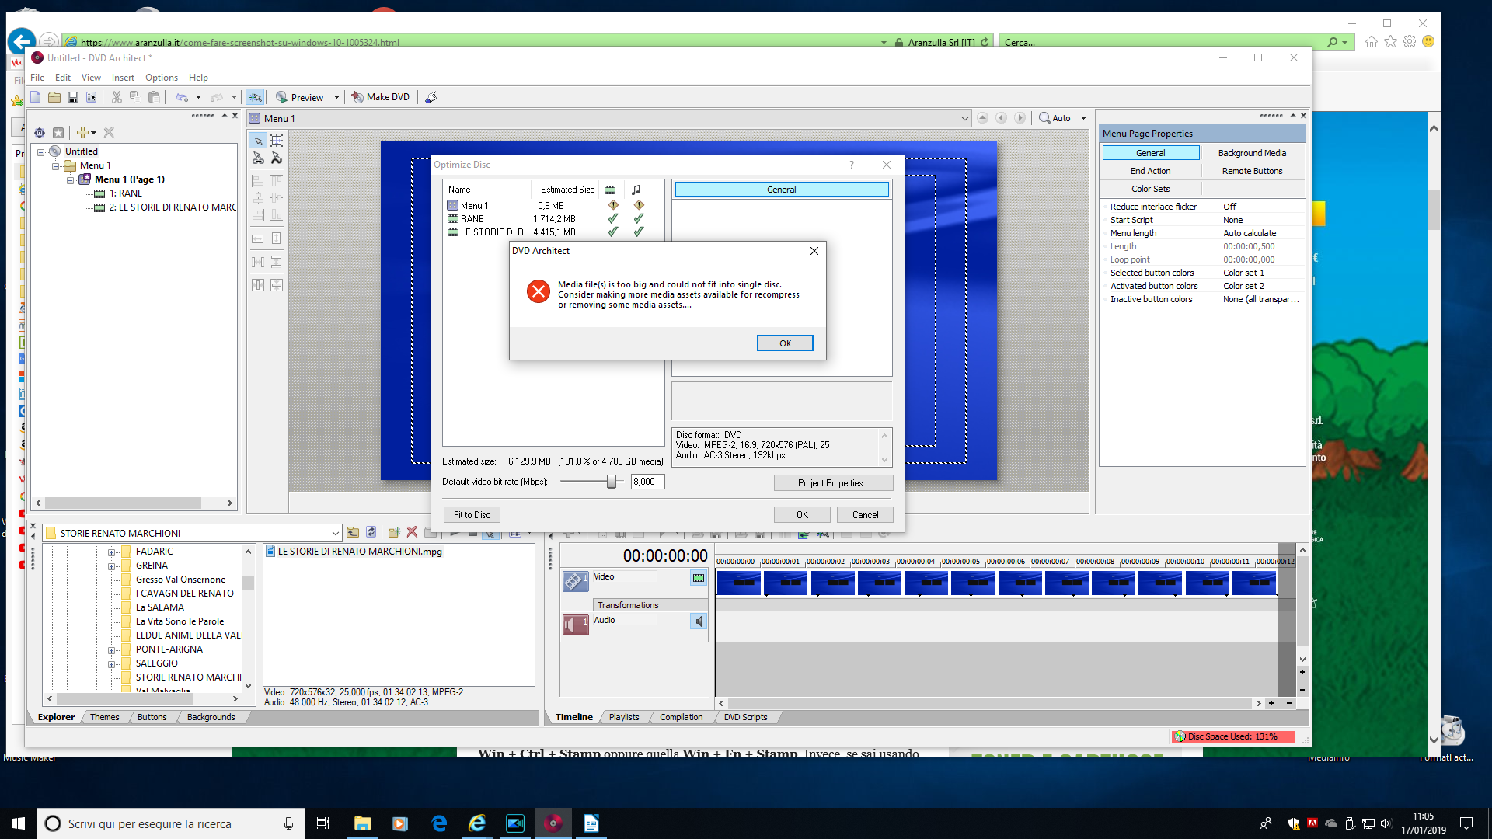Click the brush icon next to Make DVD

click(431, 97)
